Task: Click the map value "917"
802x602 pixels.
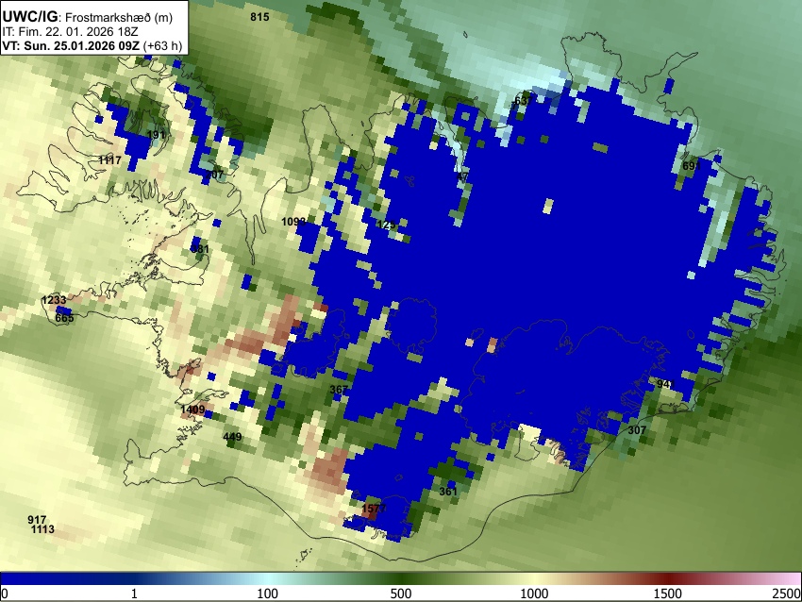Action: 37,520
